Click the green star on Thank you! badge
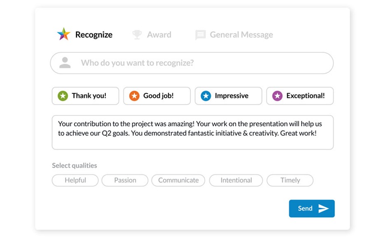 click(63, 96)
